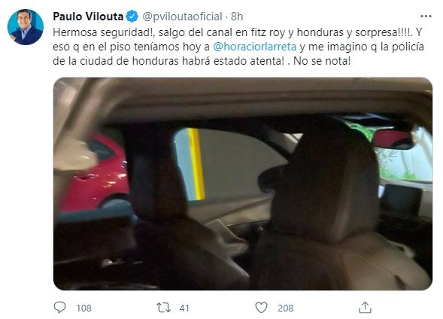Image resolution: width=443 pixels, height=319 pixels.
Task: Click the 41 retweets count
Action: pyautogui.click(x=184, y=308)
